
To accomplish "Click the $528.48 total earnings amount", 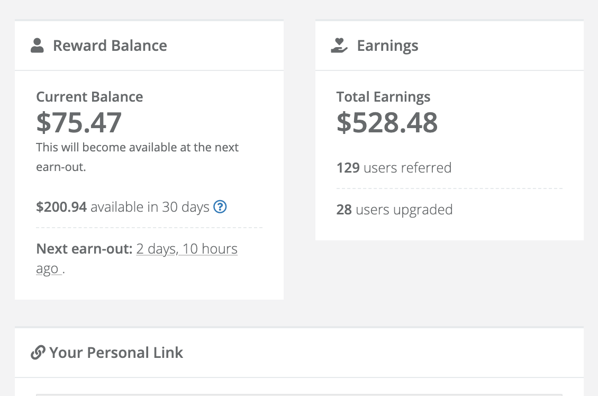I will pyautogui.click(x=387, y=122).
